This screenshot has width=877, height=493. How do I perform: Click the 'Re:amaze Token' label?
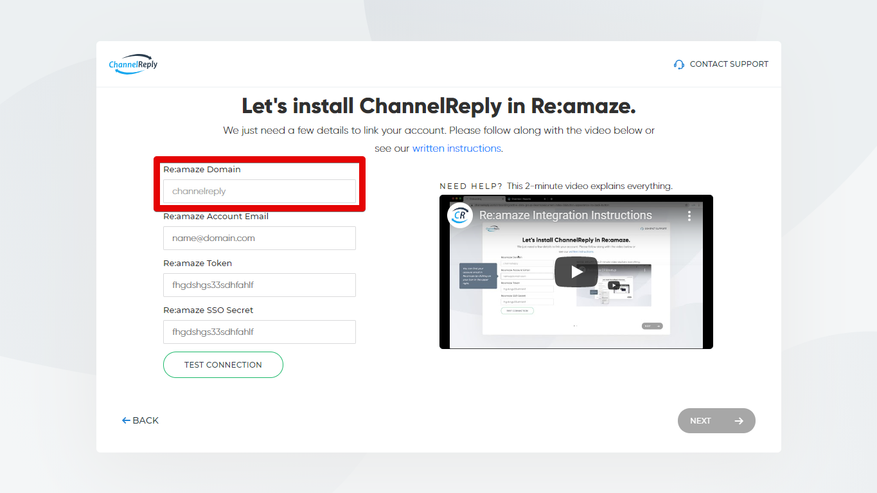(197, 264)
